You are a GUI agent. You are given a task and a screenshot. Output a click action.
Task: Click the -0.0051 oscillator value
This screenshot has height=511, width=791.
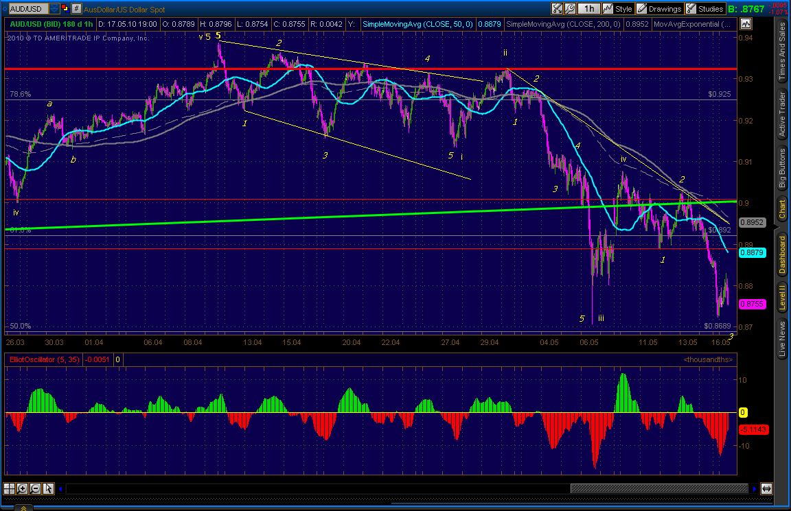[x=96, y=359]
